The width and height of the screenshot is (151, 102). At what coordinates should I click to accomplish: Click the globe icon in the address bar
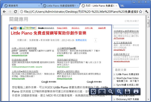tap(22, 12)
